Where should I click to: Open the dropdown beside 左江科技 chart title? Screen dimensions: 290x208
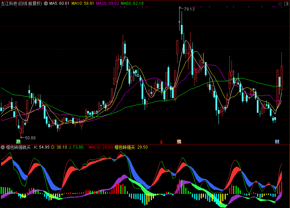coord(46,3)
